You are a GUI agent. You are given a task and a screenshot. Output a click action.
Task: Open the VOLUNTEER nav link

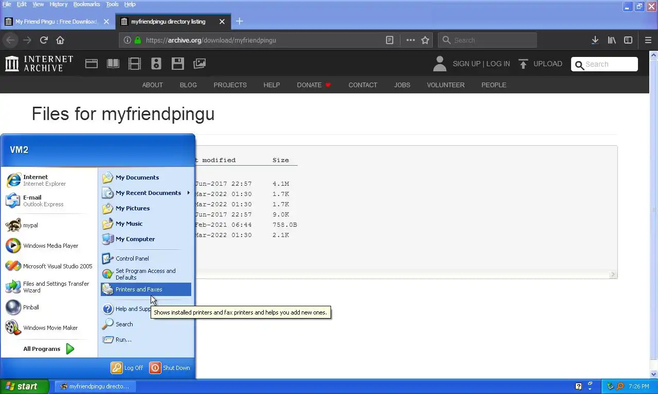click(446, 85)
